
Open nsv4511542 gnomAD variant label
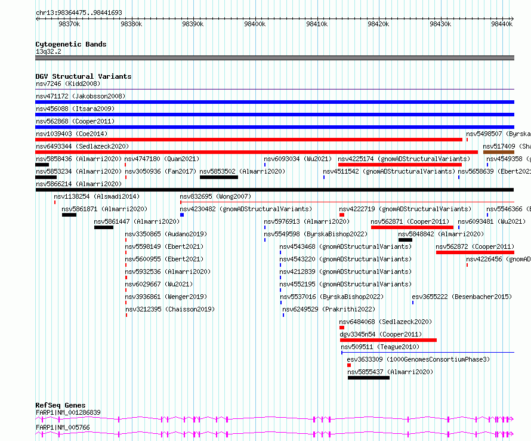tap(389, 171)
